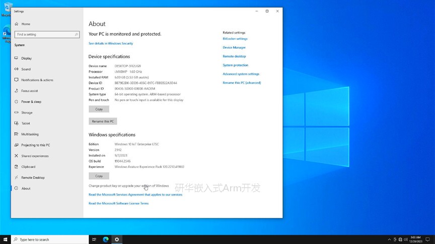435x244 pixels.
Task: Open Display settings from sidebar
Action: coord(26,58)
